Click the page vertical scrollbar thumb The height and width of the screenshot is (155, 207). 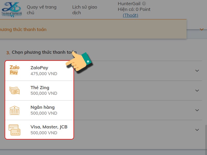206,137
